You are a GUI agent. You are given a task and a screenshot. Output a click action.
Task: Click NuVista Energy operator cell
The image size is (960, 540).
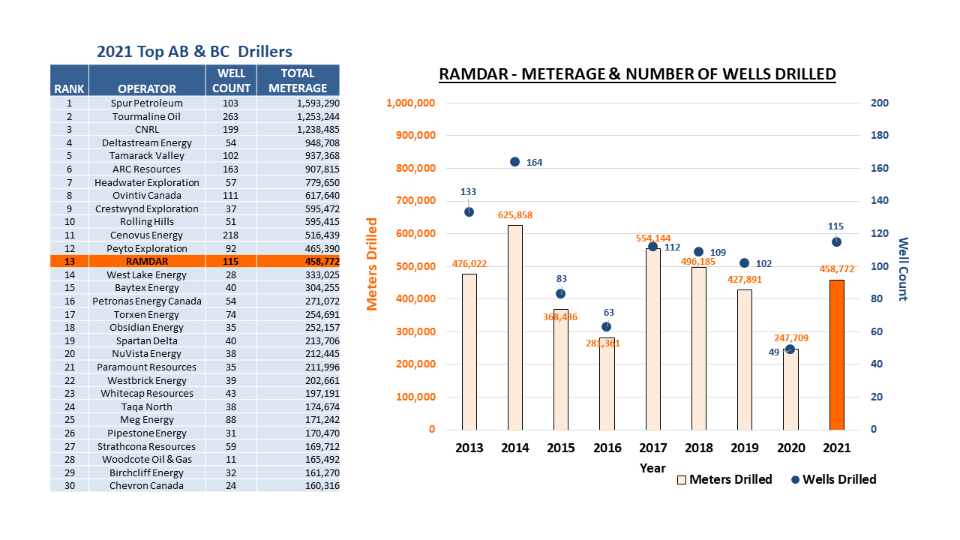(x=147, y=354)
